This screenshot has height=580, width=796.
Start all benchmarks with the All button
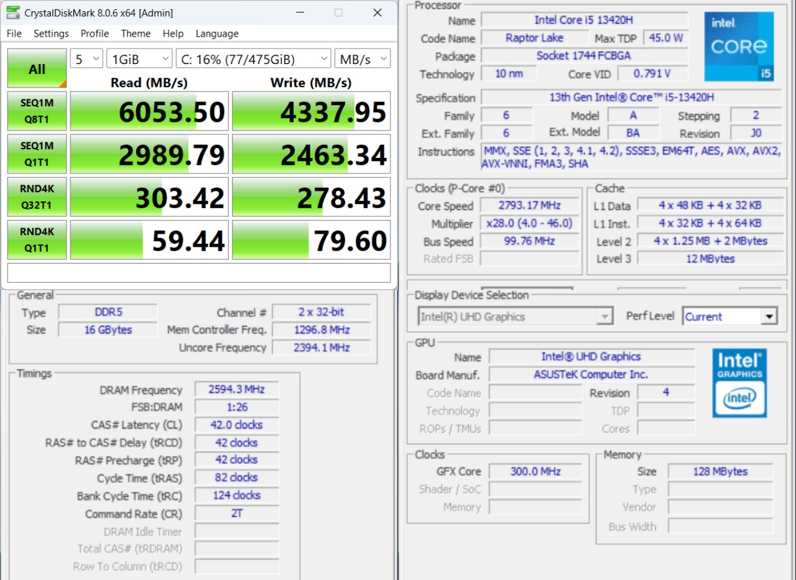(x=37, y=68)
